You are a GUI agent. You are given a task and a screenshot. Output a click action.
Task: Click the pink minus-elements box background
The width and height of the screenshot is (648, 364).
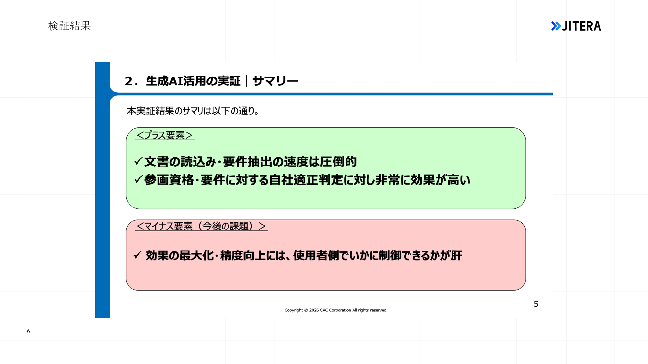tap(326, 275)
